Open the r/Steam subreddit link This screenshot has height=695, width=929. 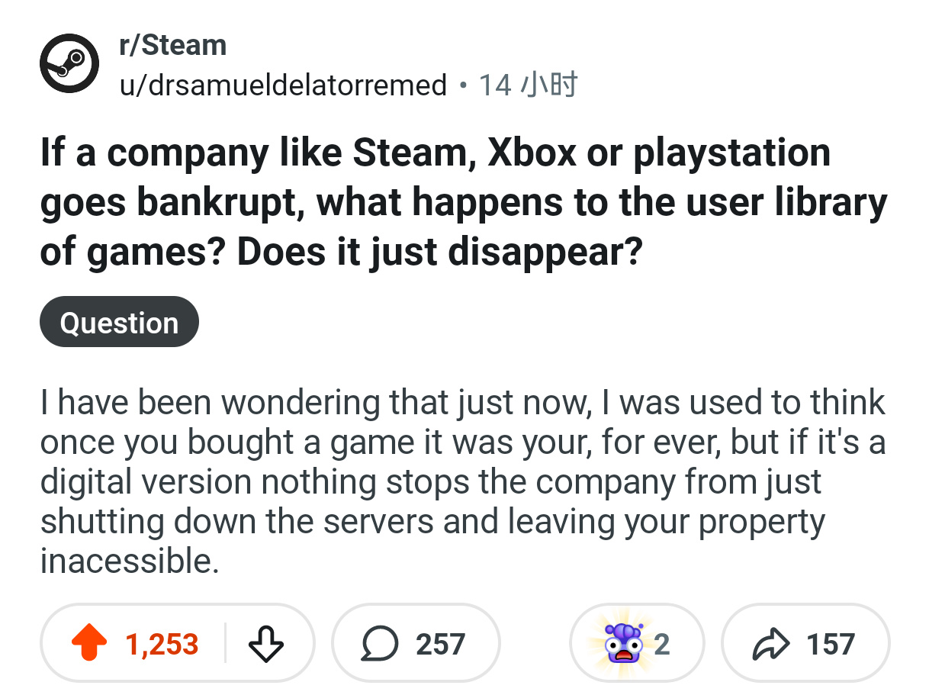[x=173, y=45]
